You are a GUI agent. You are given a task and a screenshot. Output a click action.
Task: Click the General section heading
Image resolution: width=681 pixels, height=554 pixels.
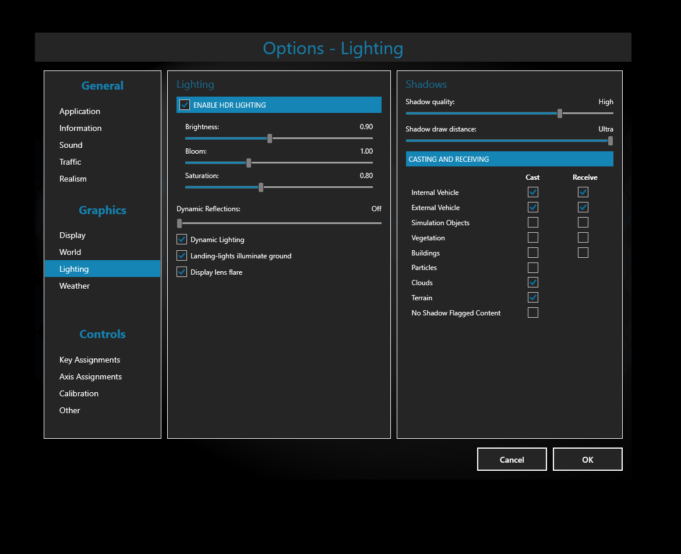click(103, 86)
